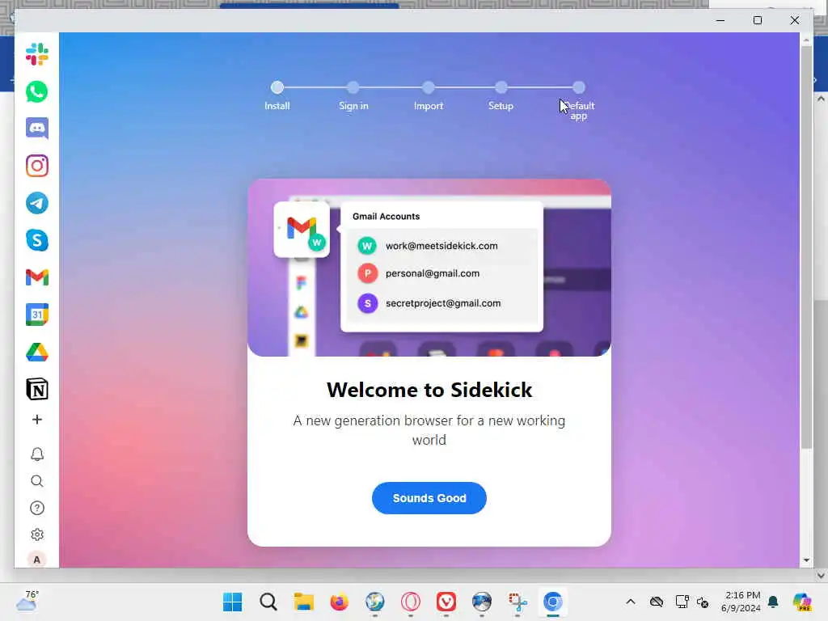Show hidden system tray icons
The height and width of the screenshot is (621, 828).
click(631, 602)
